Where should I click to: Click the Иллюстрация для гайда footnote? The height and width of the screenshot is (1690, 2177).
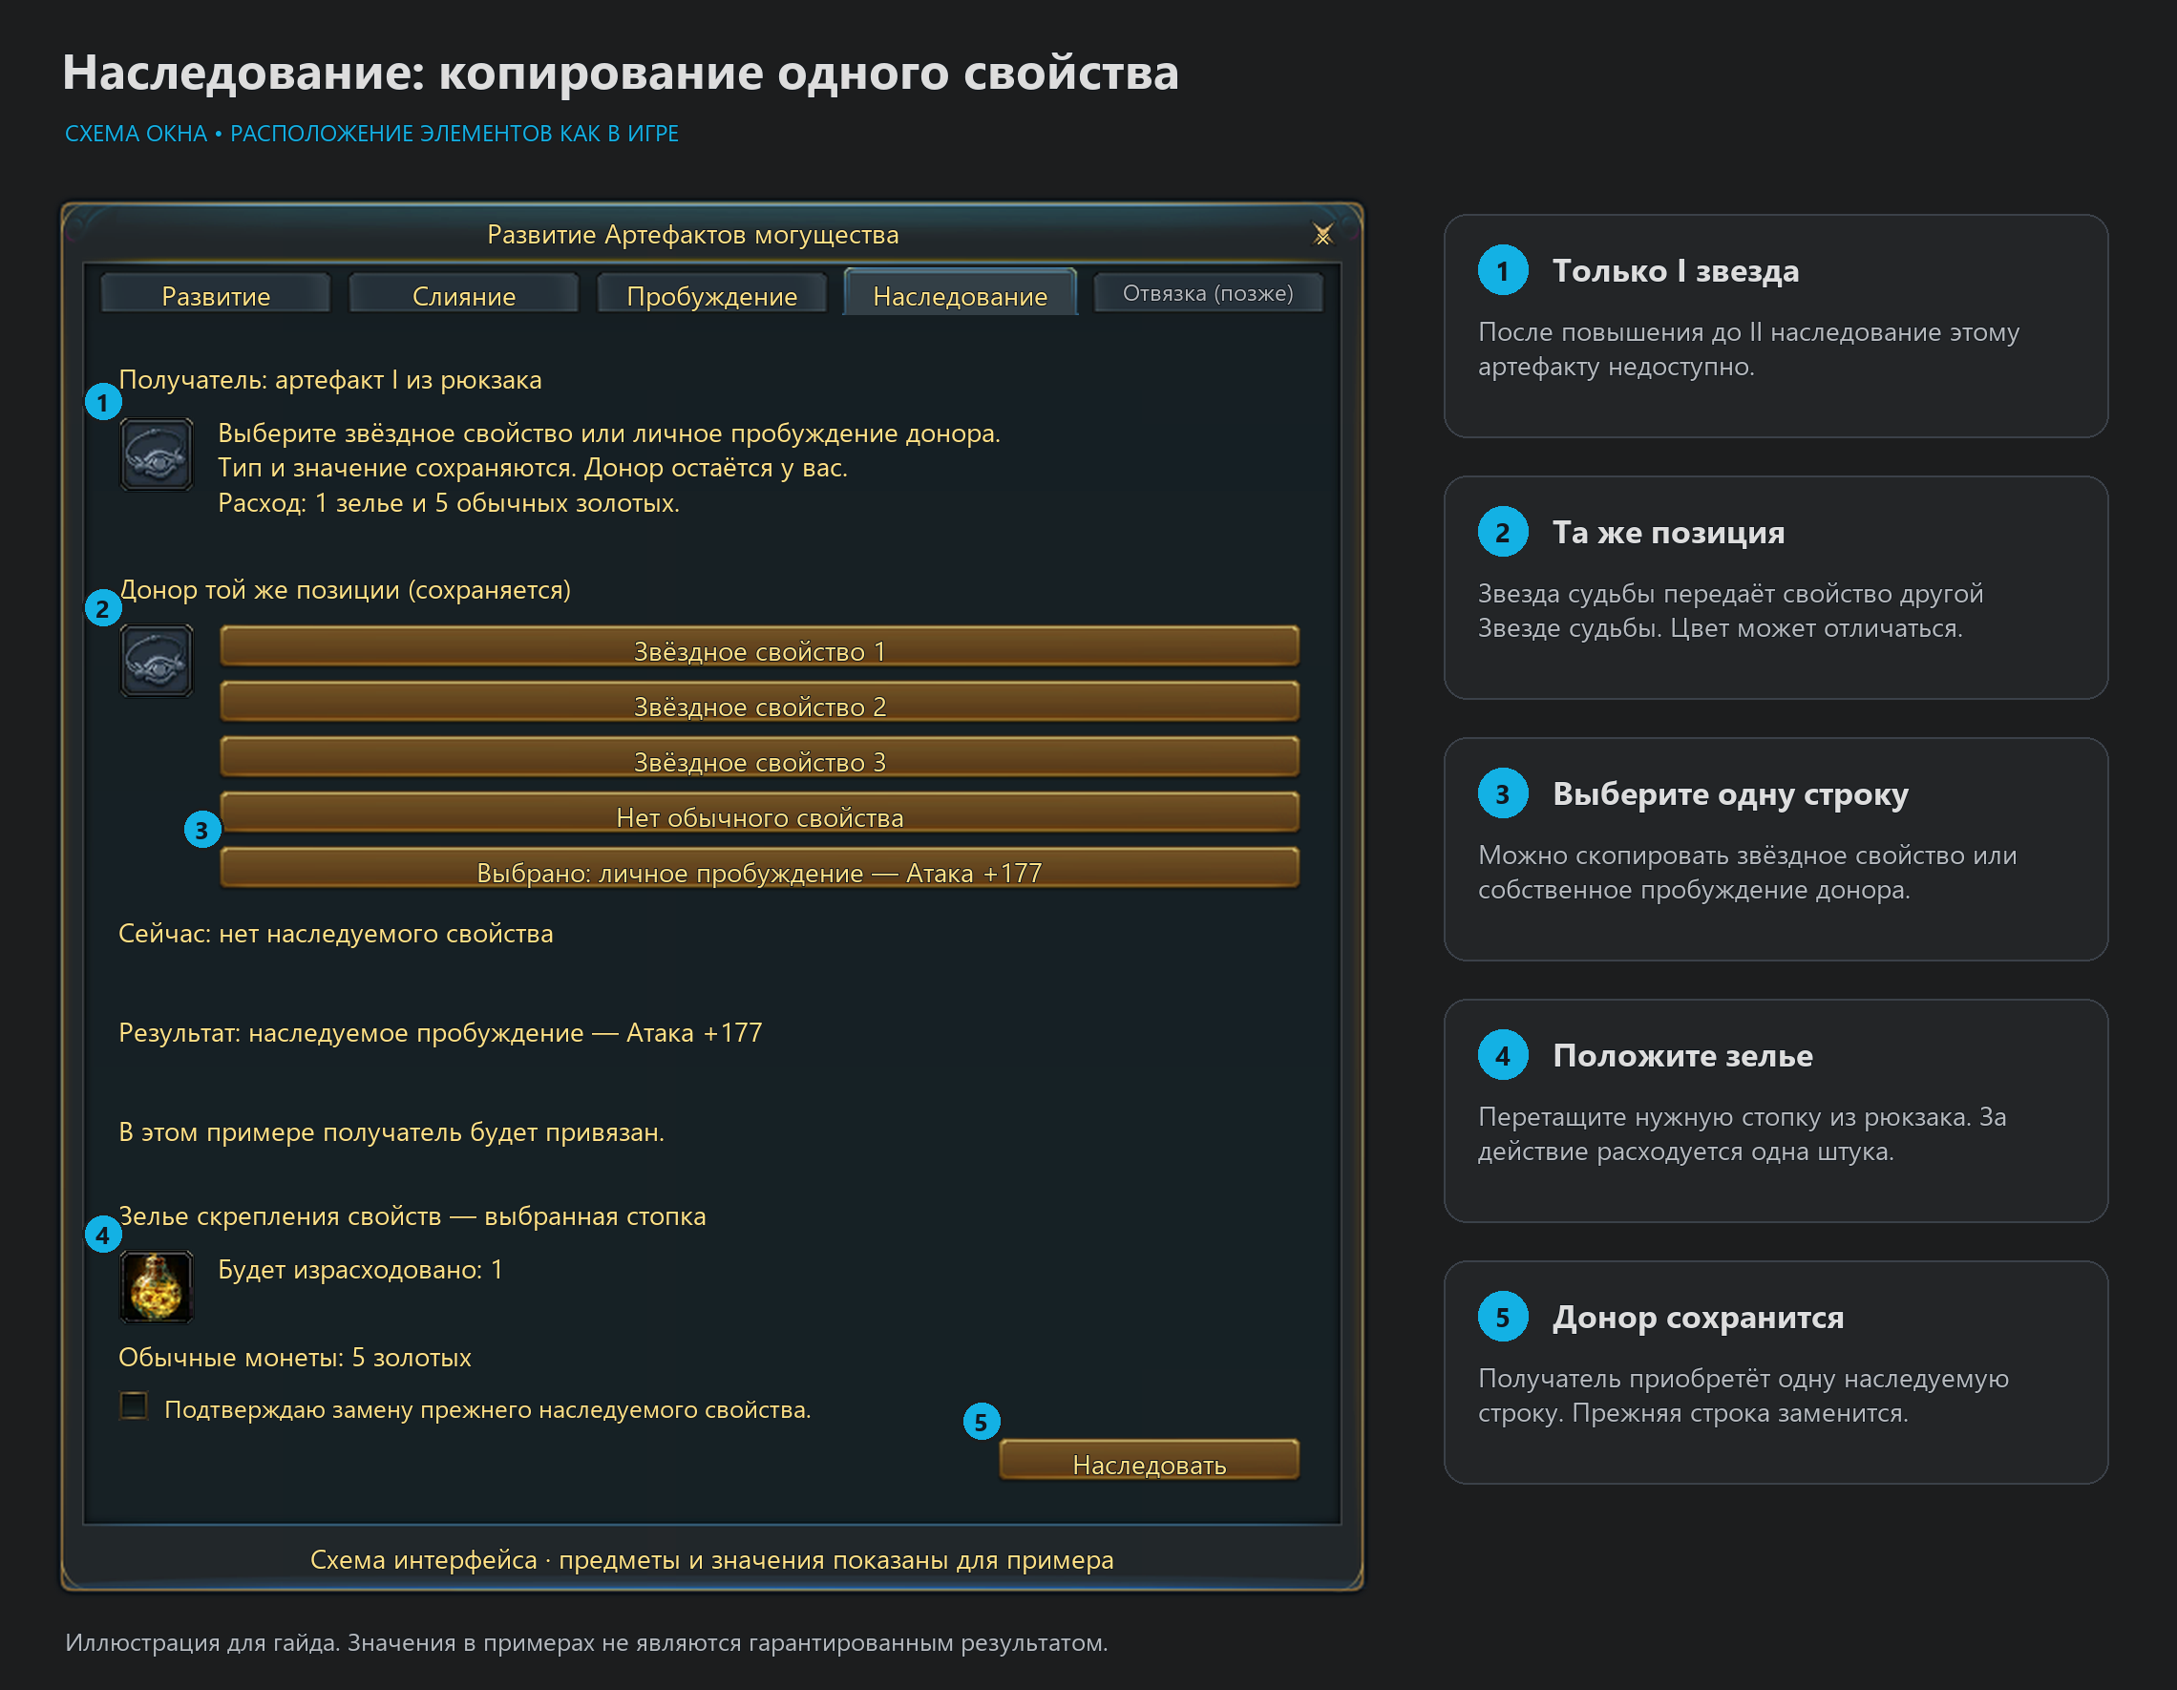coord(586,1642)
